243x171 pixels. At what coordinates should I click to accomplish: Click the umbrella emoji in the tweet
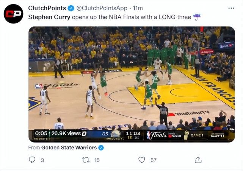click(x=197, y=17)
